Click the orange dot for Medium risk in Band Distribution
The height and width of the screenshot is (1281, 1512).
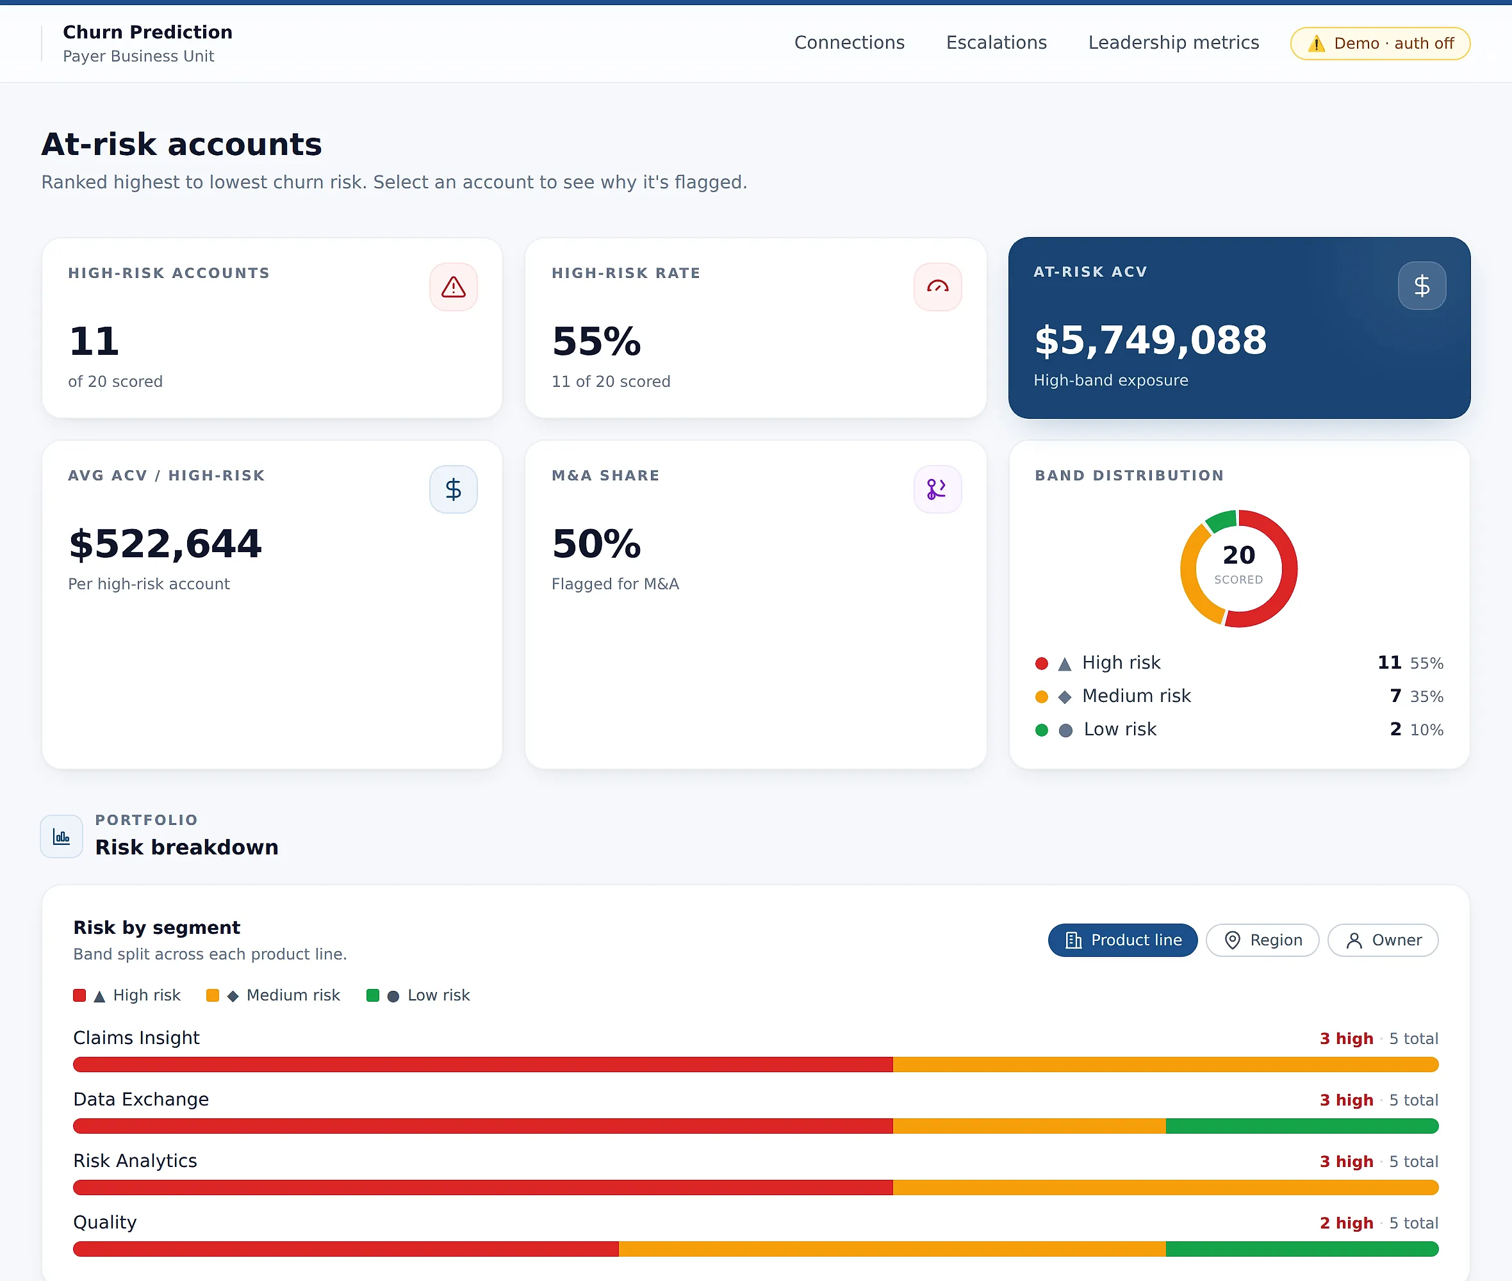click(x=1041, y=697)
